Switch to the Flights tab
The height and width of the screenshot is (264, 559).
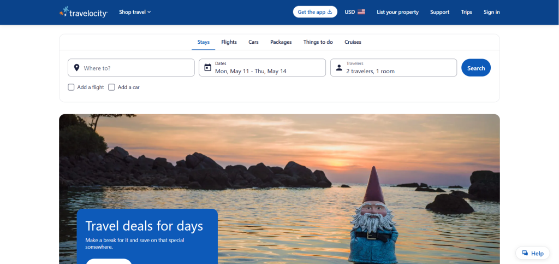click(x=229, y=42)
